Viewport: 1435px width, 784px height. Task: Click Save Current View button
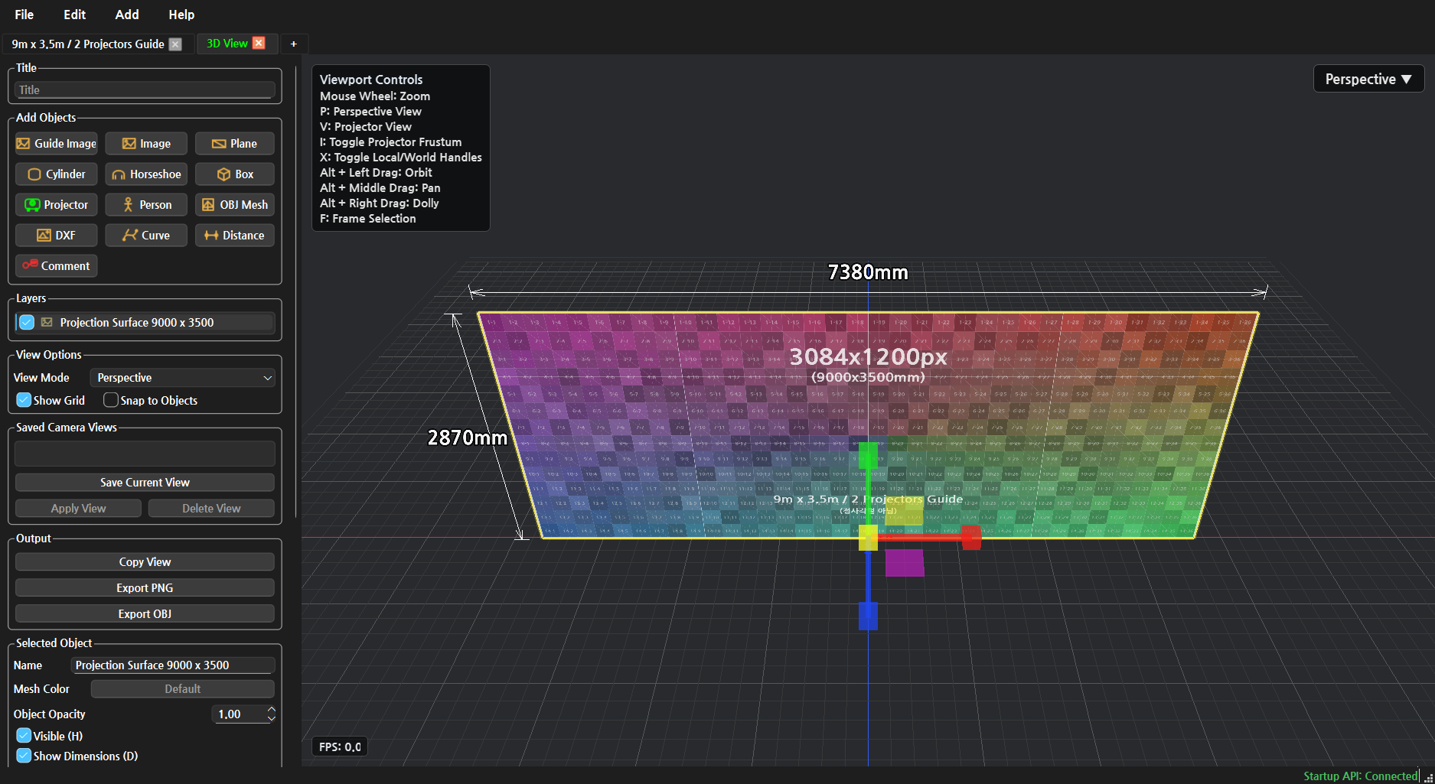point(145,483)
